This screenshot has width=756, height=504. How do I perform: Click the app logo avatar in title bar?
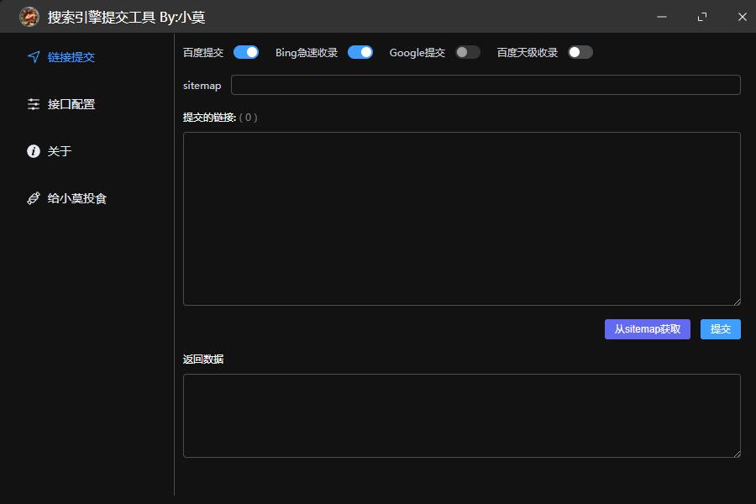[x=29, y=17]
